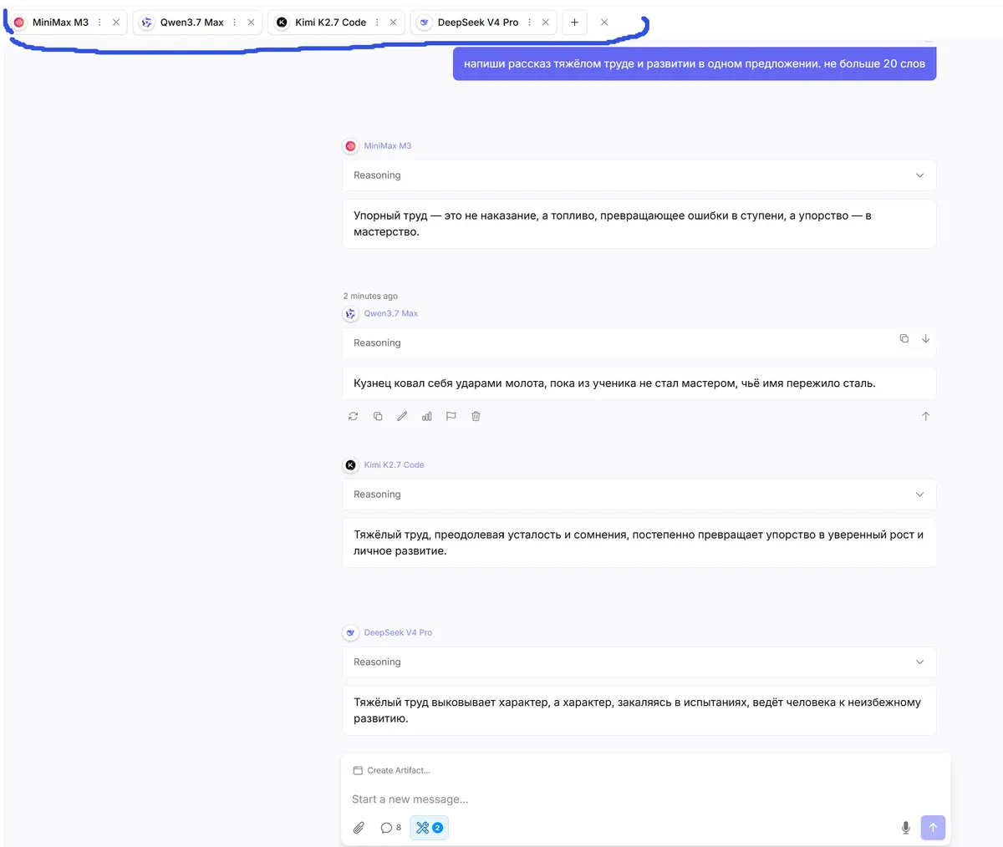Screen dimensions: 1003x847
Task: Open DeepSeek V4 Pro tab options menu
Action: coord(529,23)
